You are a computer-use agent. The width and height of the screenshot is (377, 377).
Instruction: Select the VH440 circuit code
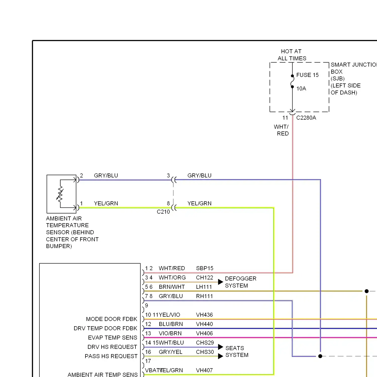[204, 324]
